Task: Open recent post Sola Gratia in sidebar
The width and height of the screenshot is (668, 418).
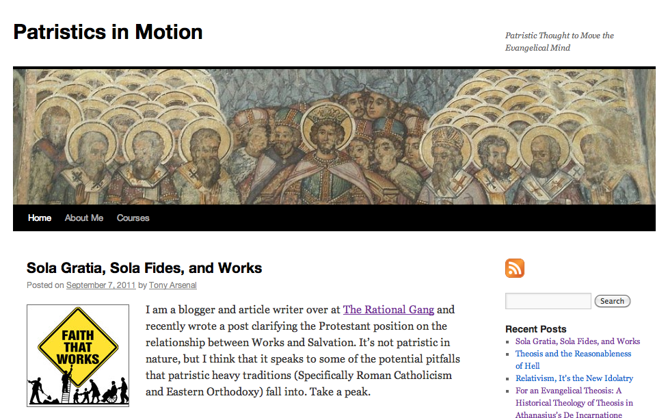Action: [x=578, y=341]
